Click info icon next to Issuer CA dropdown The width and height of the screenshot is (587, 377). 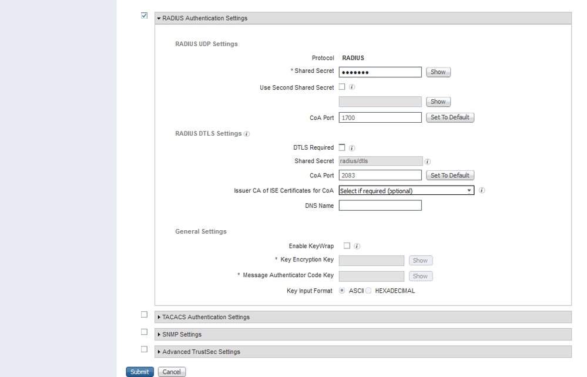tap(482, 190)
